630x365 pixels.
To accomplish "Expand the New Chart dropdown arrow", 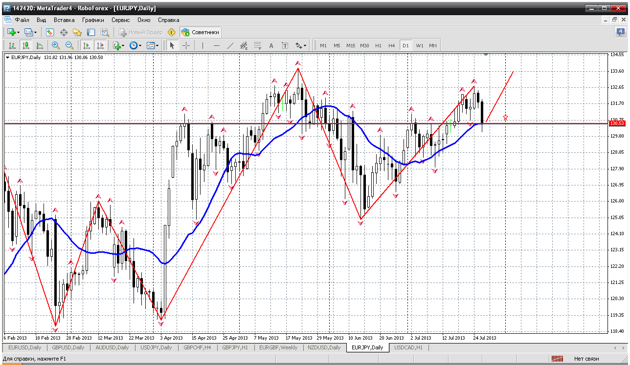I will point(18,33).
